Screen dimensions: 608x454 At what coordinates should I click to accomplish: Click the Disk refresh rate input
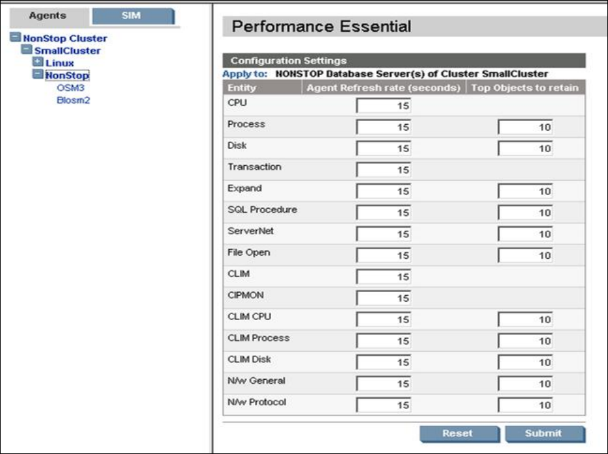(x=384, y=149)
